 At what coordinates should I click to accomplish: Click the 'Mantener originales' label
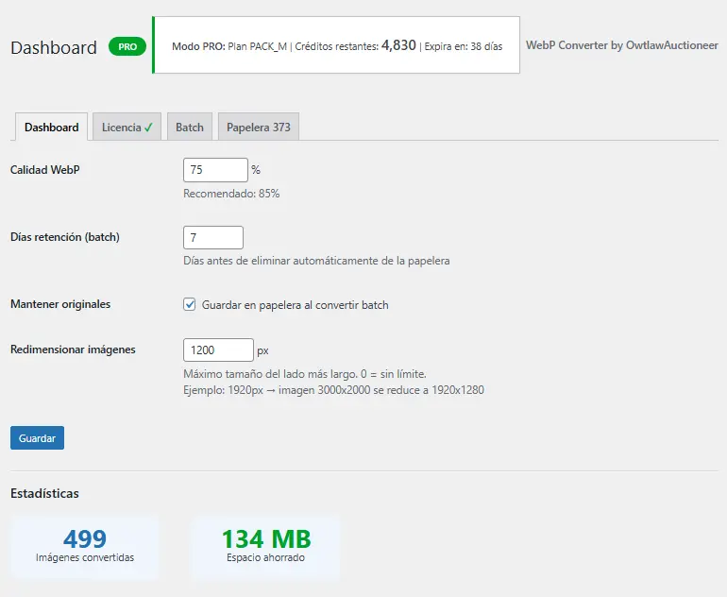click(x=60, y=304)
